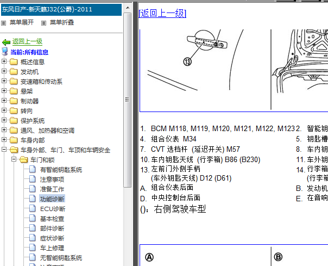This screenshot has width=328, height=266.
Task: Select the 车门和锁 folder label
Action: click(42, 160)
